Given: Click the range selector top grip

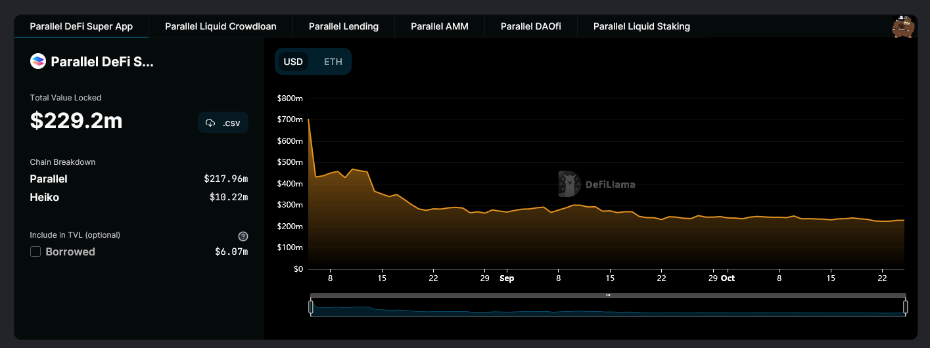Looking at the screenshot, I should pos(608,295).
